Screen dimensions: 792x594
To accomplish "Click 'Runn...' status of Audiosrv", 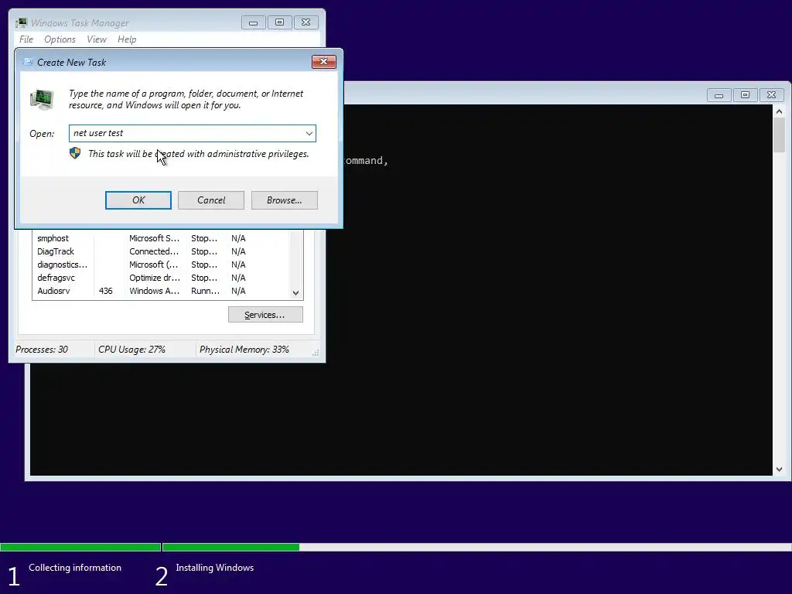I will tap(205, 291).
